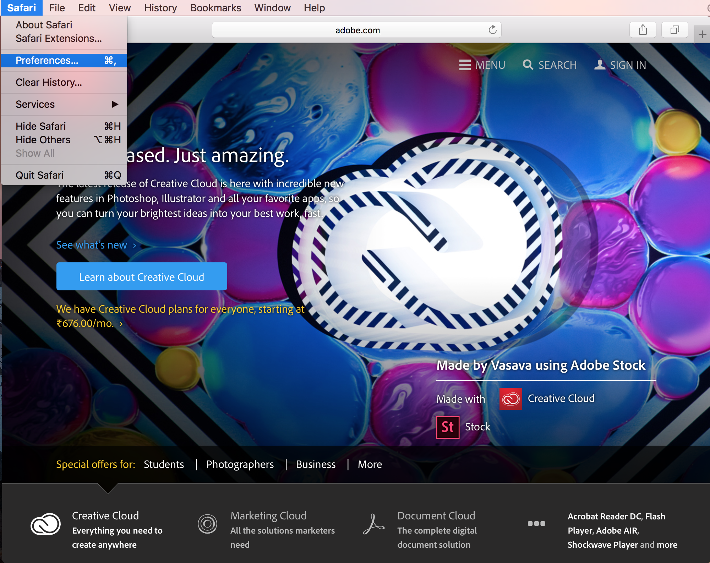This screenshot has width=710, height=563.
Task: Open Acrobat Reader DC, Flash Player link
Action: coord(616,523)
